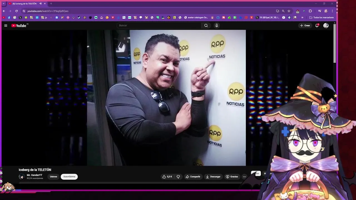The width and height of the screenshot is (356, 200).
Task: Open the browser zoom magnifier icon
Action: coord(283,11)
